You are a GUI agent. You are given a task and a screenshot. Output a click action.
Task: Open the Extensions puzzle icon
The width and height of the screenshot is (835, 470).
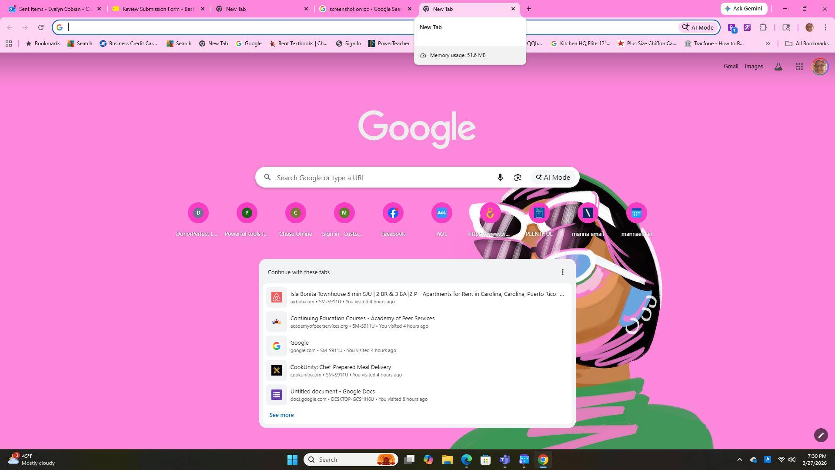(763, 27)
